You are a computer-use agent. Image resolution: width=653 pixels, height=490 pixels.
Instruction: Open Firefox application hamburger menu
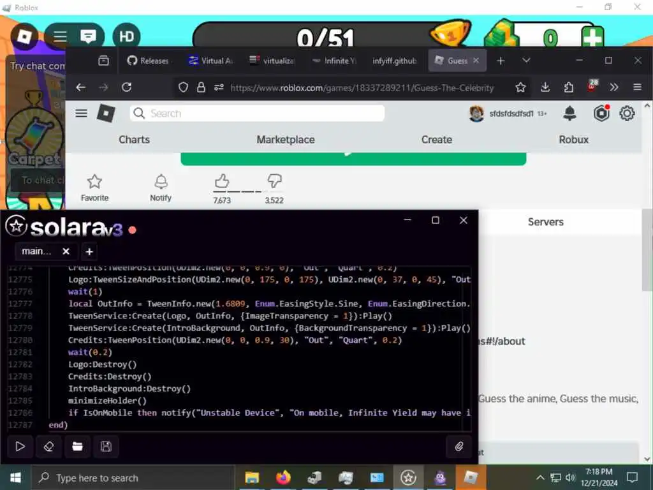tap(637, 87)
